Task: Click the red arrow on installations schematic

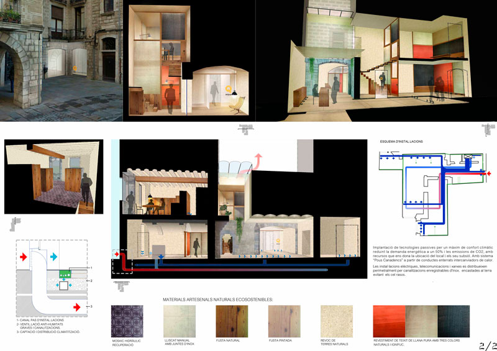Action: click(489, 173)
